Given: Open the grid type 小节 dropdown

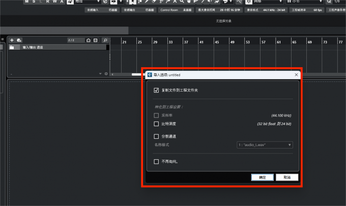Looking at the screenshot, I should tap(305, 2).
